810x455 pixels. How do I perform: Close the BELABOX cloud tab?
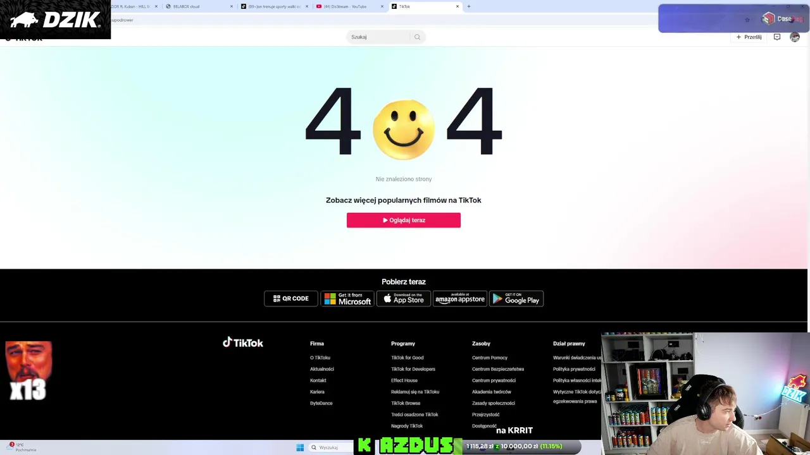point(232,6)
